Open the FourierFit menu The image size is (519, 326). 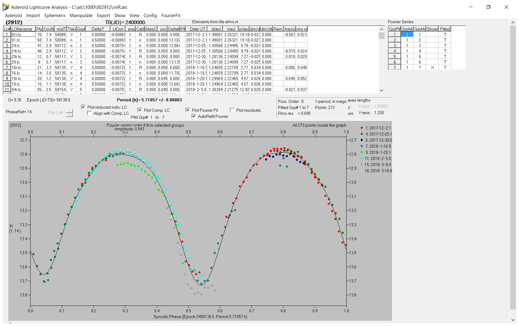[171, 16]
